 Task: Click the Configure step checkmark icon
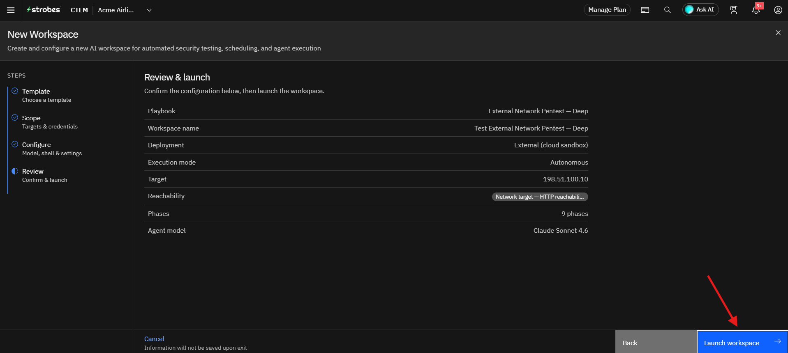pos(15,144)
